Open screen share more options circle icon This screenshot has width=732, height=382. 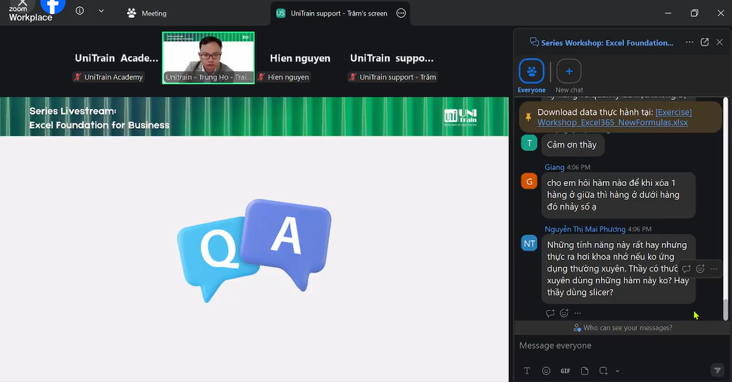[x=401, y=13]
